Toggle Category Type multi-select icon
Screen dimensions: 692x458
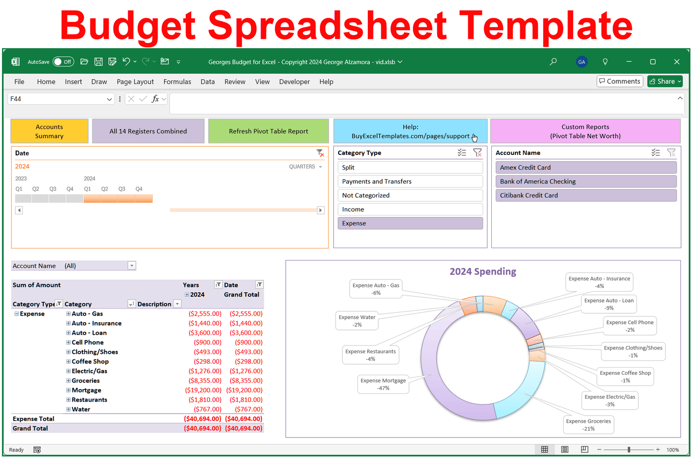click(x=462, y=153)
